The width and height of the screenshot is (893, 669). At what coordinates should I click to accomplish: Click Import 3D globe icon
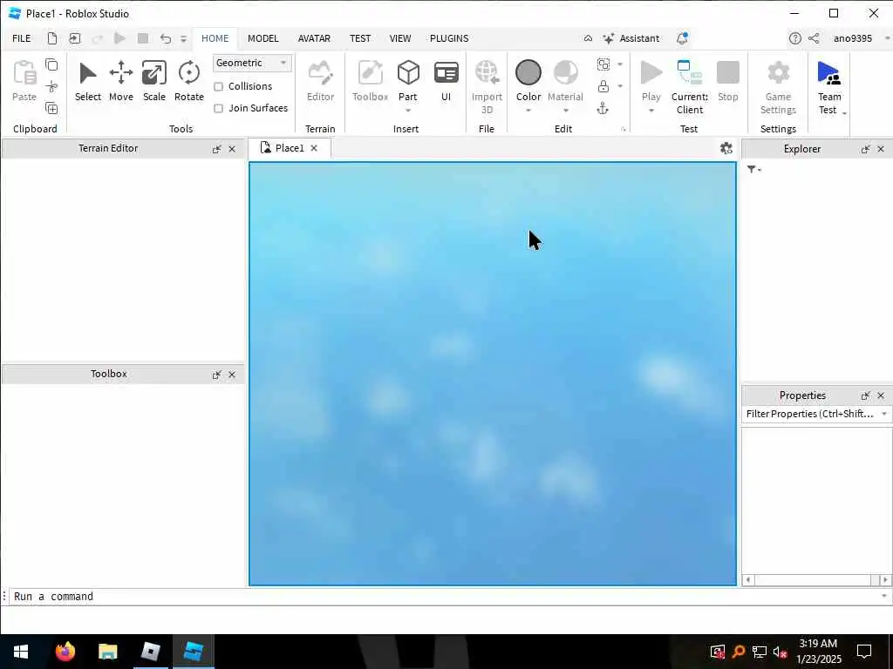(487, 73)
